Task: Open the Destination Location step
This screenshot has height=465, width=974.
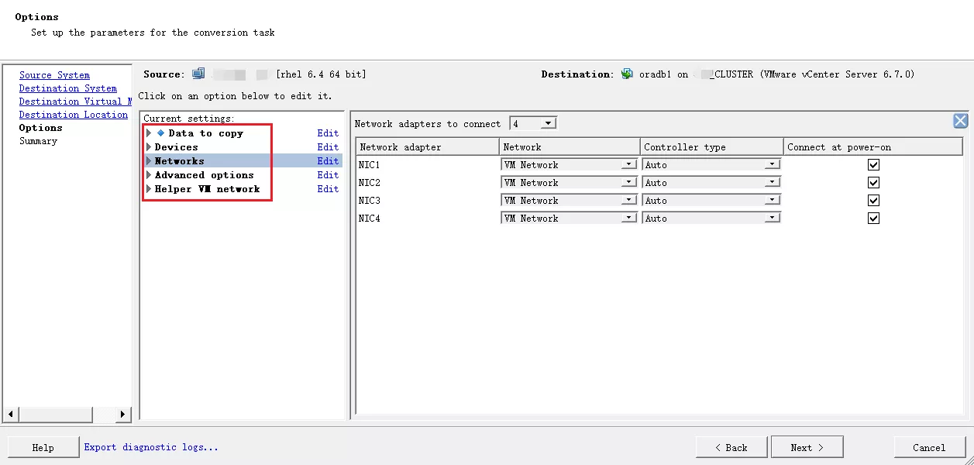Action: (x=73, y=115)
